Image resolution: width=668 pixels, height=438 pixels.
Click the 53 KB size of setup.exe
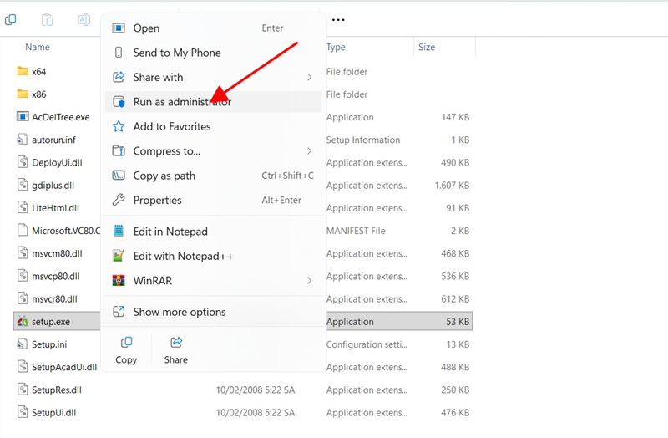(x=458, y=322)
